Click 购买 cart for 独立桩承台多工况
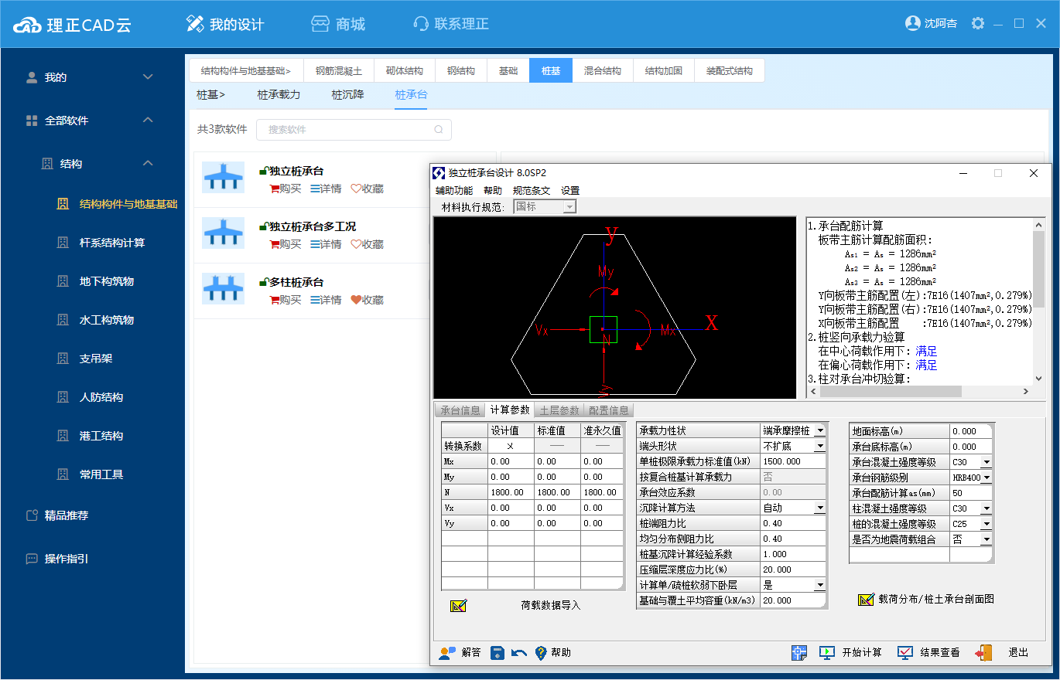 285,244
